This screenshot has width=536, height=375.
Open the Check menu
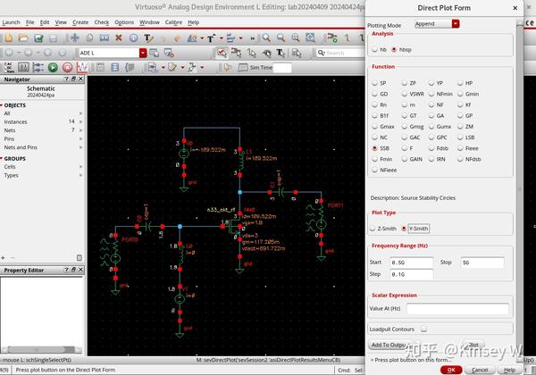pos(102,22)
